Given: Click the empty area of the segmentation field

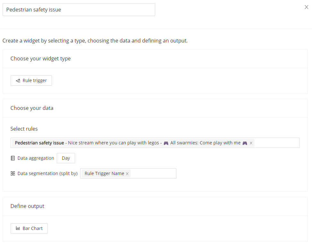Looking at the screenshot, I should [x=153, y=173].
